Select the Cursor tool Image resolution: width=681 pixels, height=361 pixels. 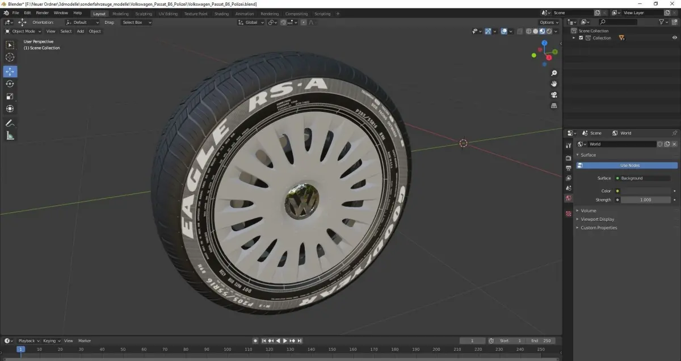[x=10, y=57]
